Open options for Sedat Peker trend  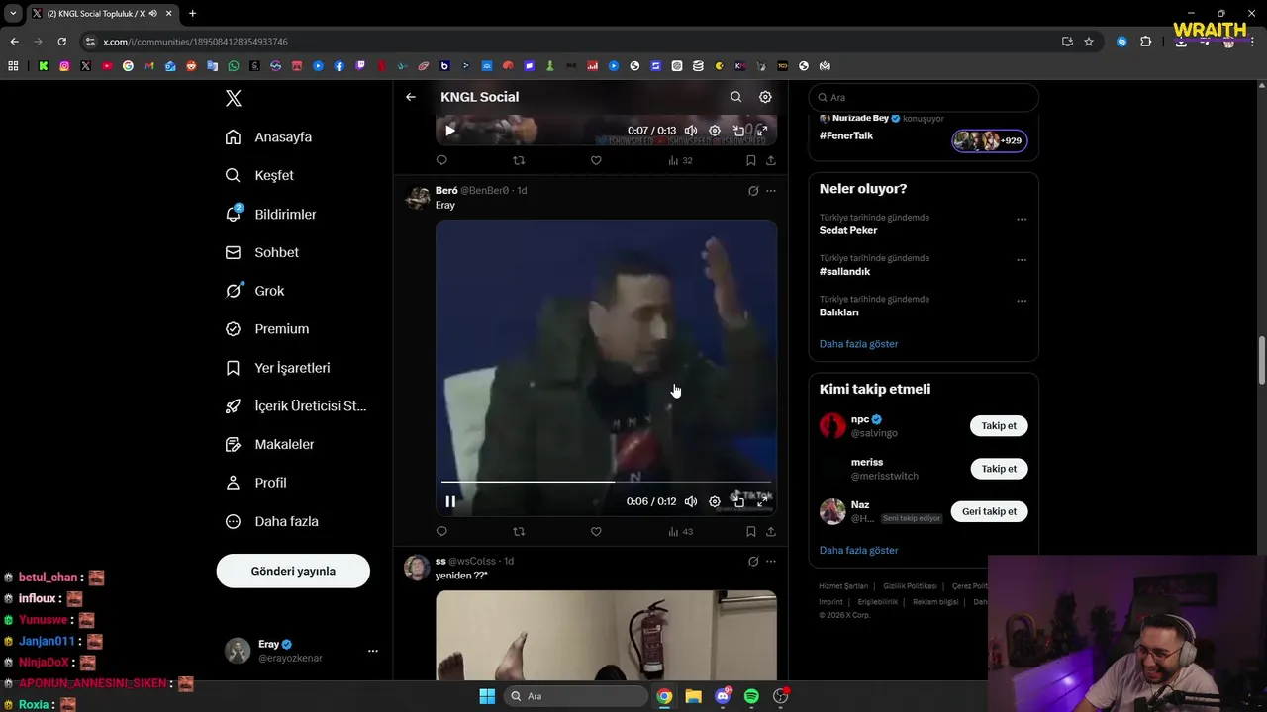coord(1022,220)
